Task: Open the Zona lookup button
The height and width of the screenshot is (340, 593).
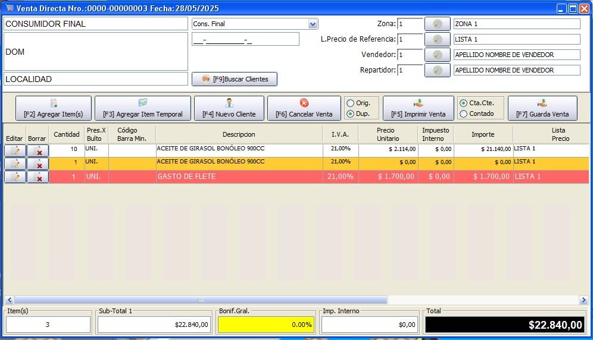Action: click(x=437, y=24)
